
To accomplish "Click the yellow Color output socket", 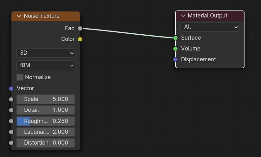I will tap(80, 39).
